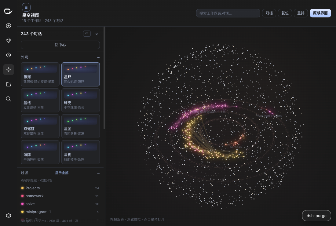The image size is (336, 226).
Task: Click the Projects count 24
Action: tap(97, 188)
